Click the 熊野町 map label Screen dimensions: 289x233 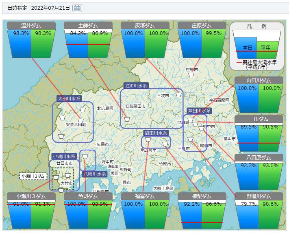tap(126, 170)
